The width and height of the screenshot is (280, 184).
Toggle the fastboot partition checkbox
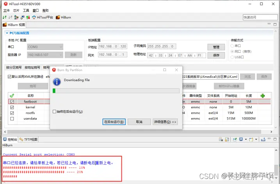click(12, 102)
